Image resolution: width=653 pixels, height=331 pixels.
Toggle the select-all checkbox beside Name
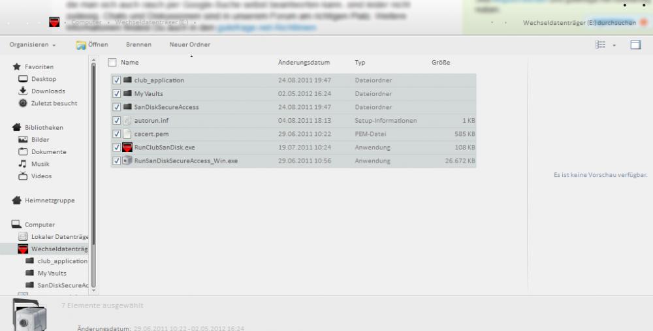coord(112,63)
